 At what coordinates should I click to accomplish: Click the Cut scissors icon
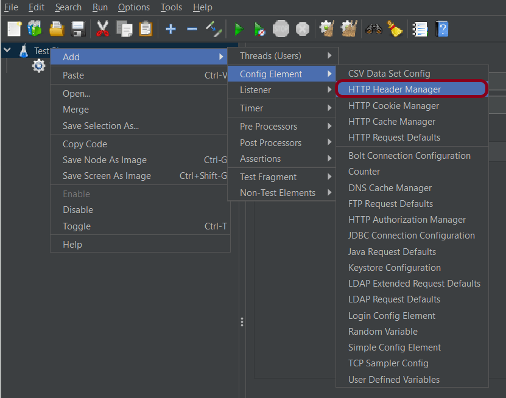click(102, 29)
